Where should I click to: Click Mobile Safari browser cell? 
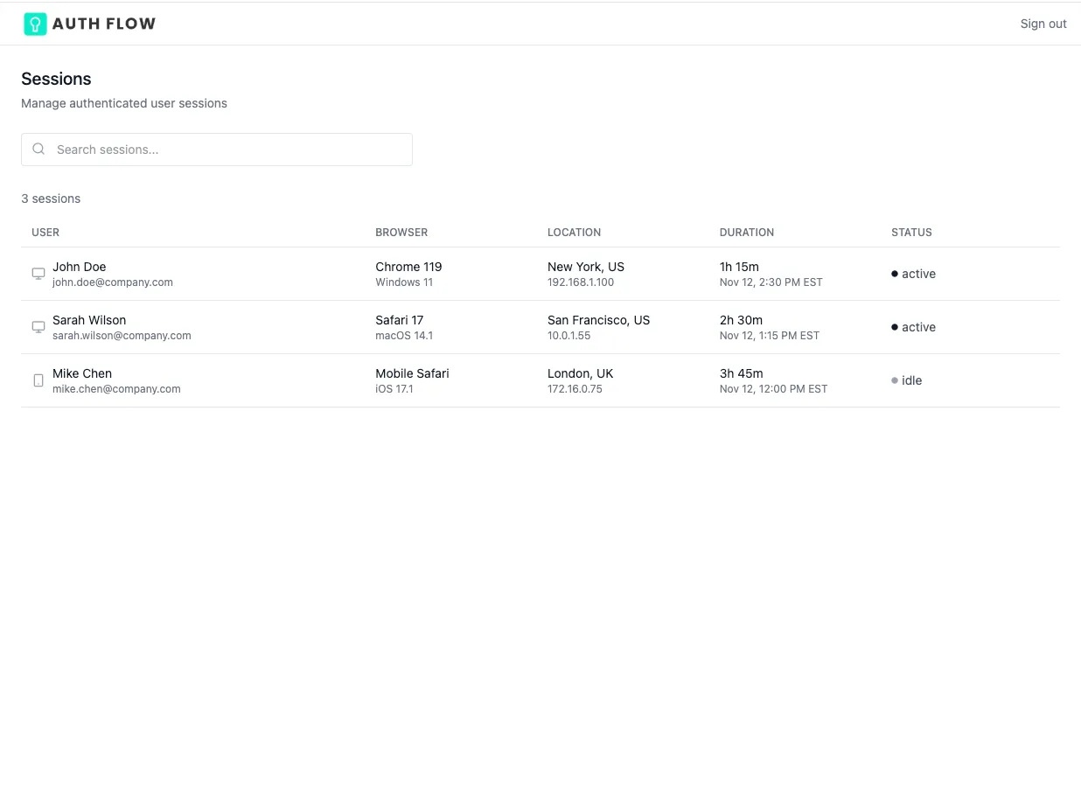[x=412, y=373]
